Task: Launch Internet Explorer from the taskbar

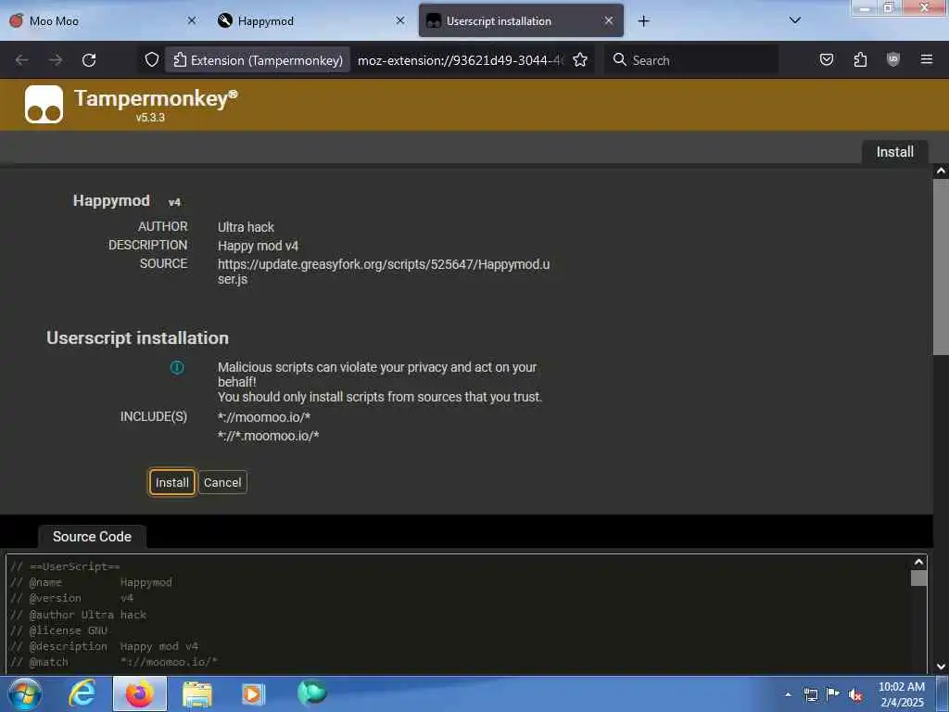Action: [82, 693]
